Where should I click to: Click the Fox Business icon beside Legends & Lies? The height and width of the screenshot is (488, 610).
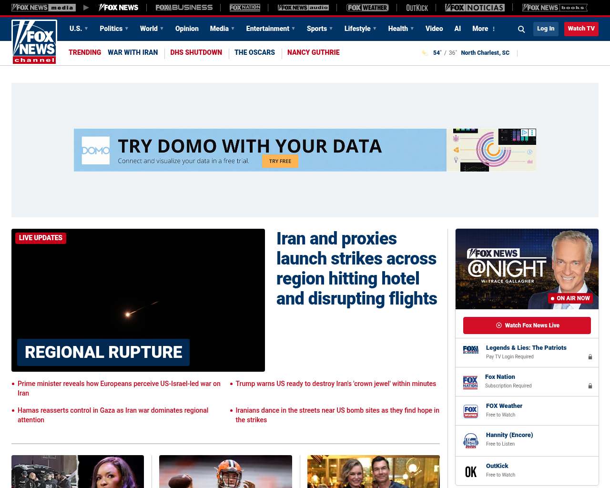coord(470,350)
